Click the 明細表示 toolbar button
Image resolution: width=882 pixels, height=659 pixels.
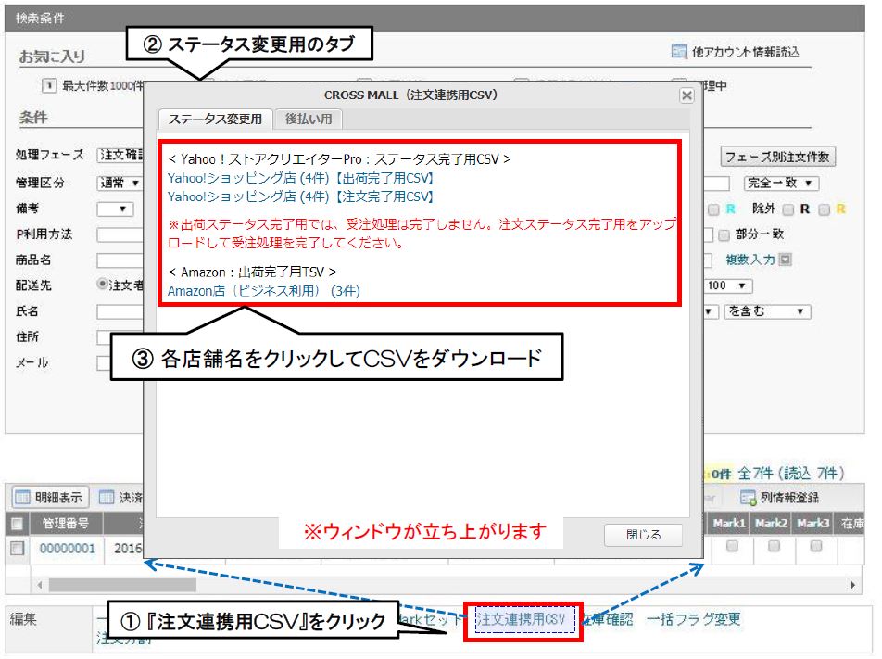[50, 498]
